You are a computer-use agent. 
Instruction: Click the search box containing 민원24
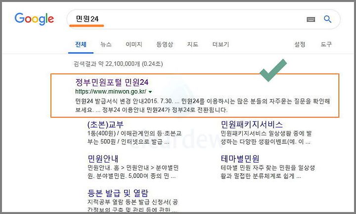point(203,19)
